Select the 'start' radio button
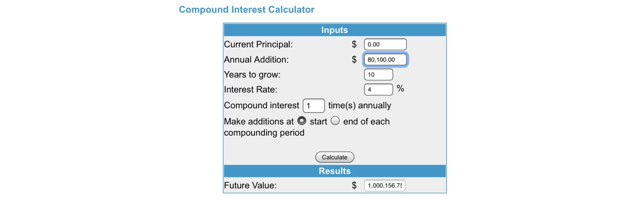Viewport: 638px width, 199px height. click(x=302, y=121)
